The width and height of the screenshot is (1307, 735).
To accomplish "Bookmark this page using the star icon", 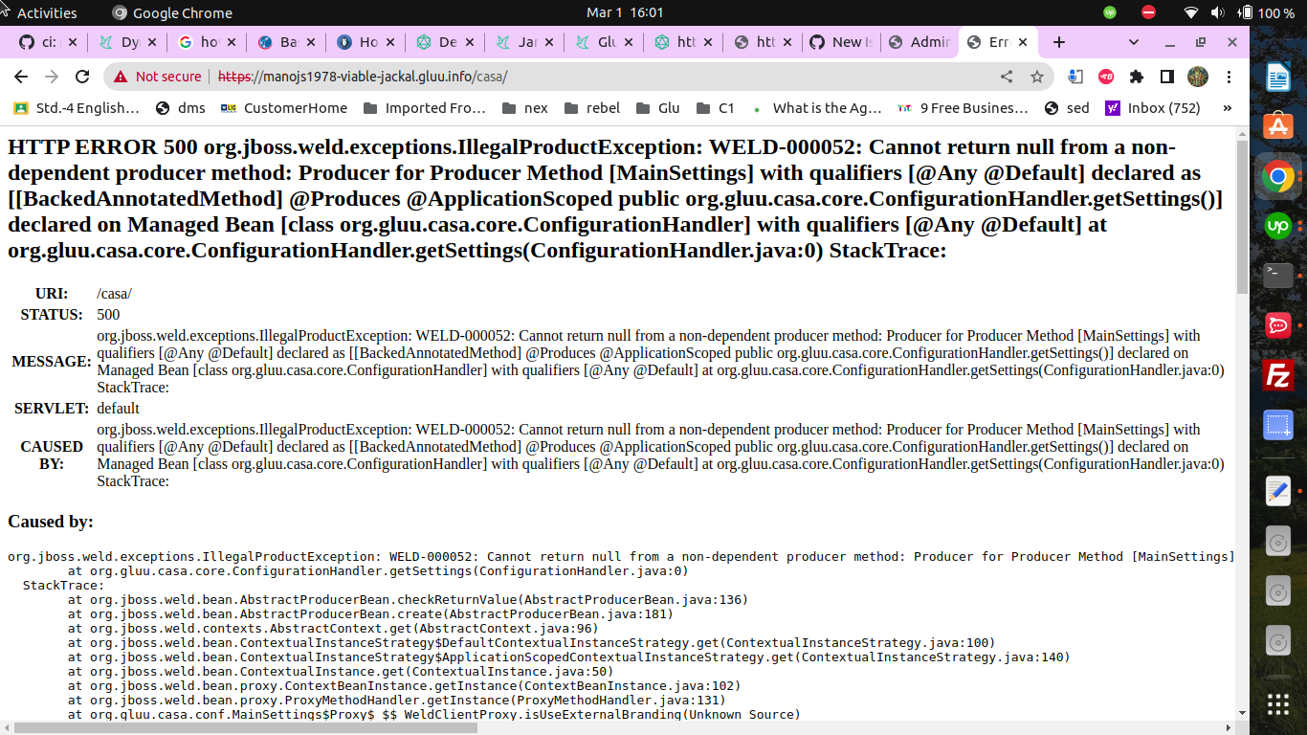I will coord(1037,77).
